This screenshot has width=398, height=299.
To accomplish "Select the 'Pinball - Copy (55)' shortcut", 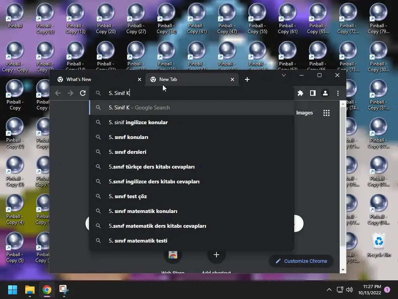I will click(x=257, y=18).
